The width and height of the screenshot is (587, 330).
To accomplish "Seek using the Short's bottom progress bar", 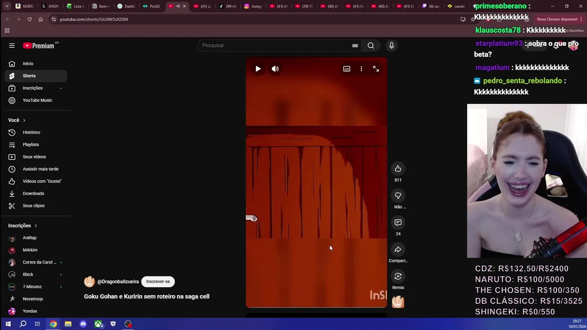I will click(x=316, y=307).
